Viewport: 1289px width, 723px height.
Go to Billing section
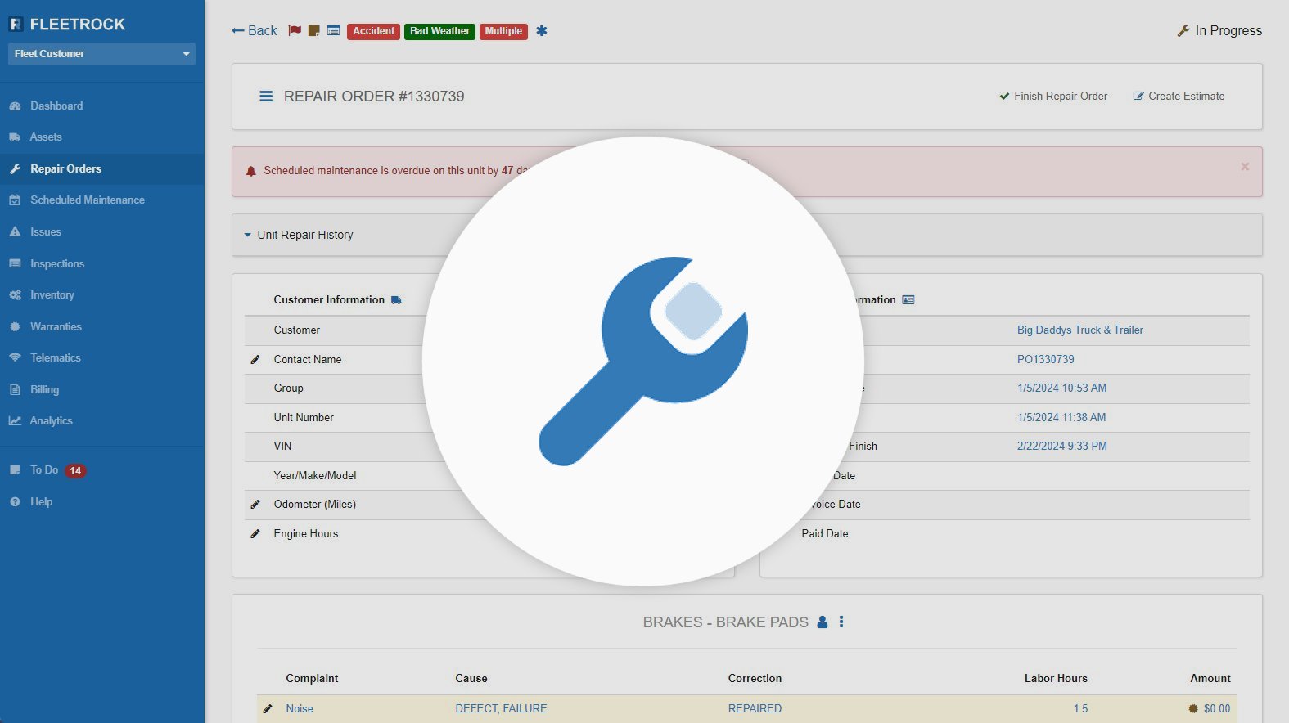pos(44,390)
